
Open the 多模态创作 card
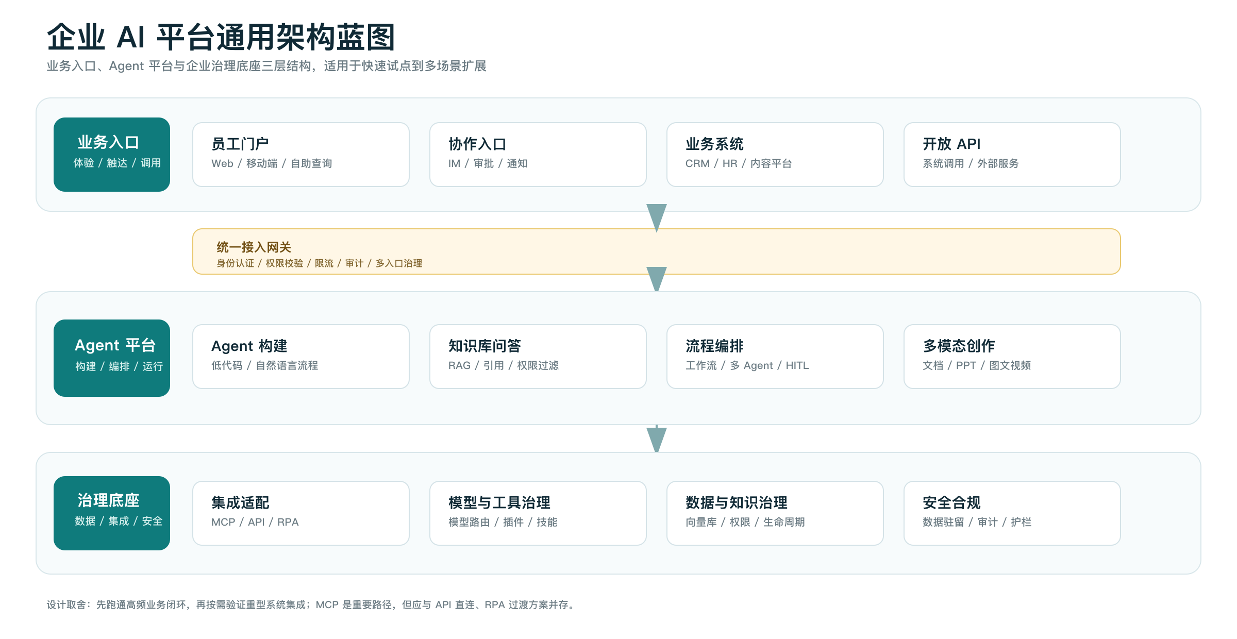(1012, 357)
